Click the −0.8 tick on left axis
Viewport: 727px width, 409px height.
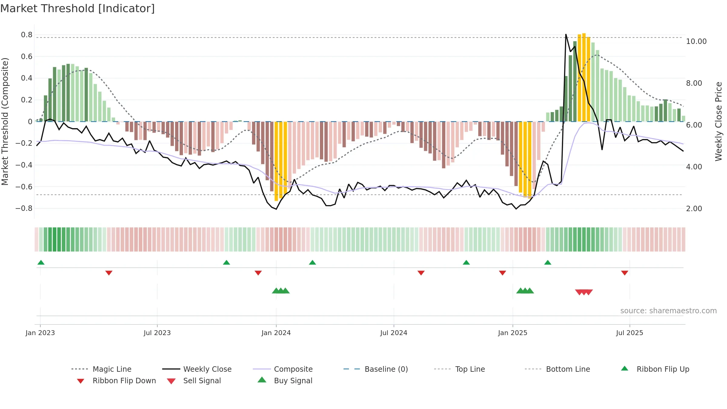tap(24, 208)
